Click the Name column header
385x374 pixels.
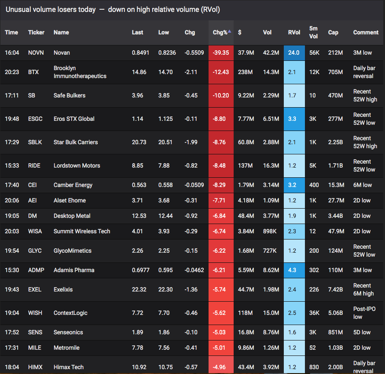[61, 33]
